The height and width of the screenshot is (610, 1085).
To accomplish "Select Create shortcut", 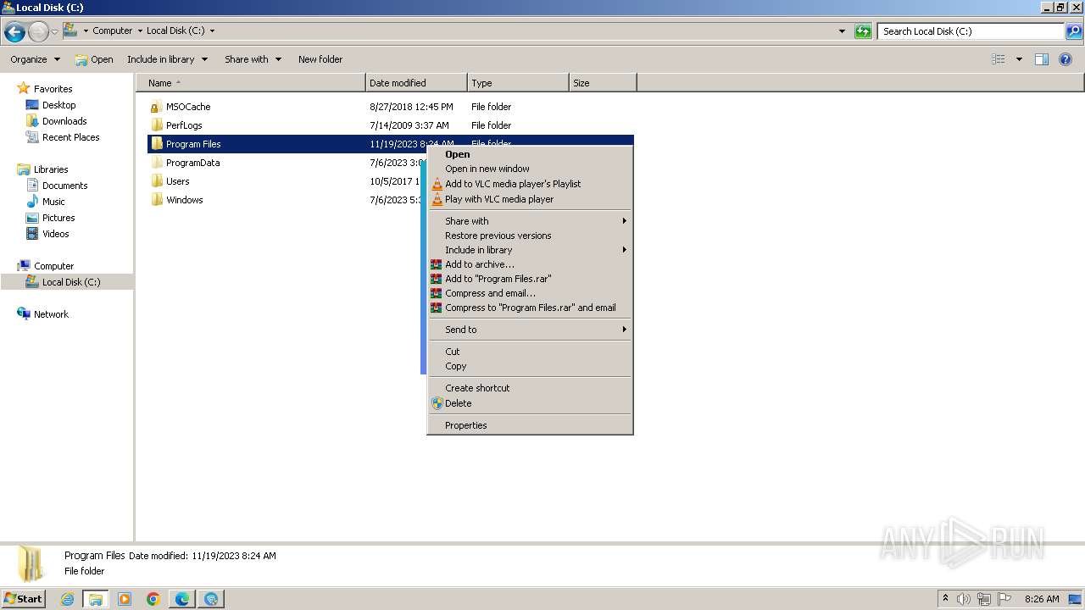I will pos(531,388).
